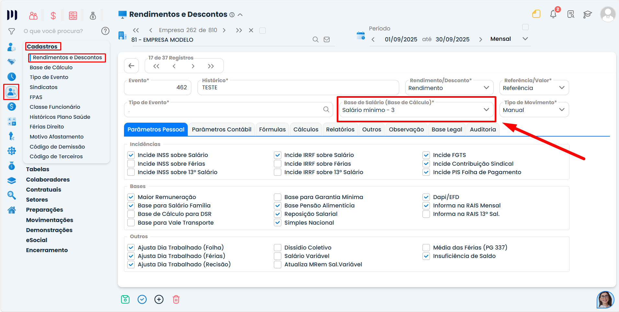Screen dimensions: 619x312
Task: Click the Histórico text field
Action: coord(298,88)
